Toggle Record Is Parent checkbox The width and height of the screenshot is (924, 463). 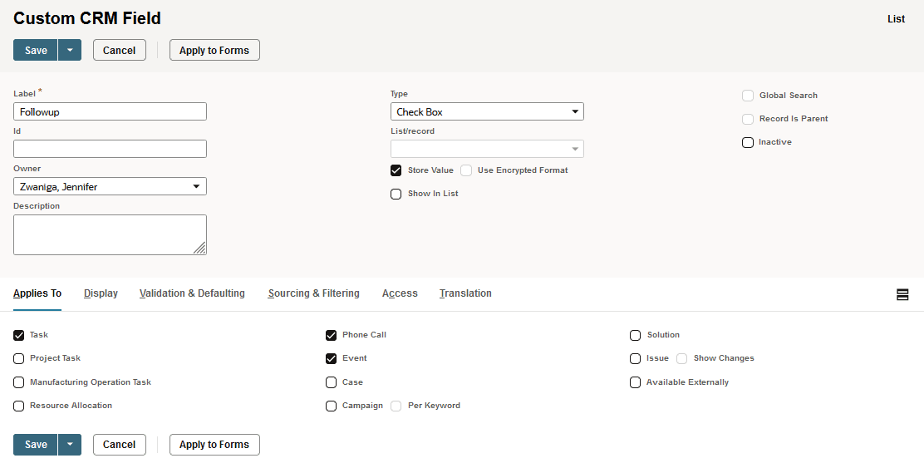pos(748,119)
